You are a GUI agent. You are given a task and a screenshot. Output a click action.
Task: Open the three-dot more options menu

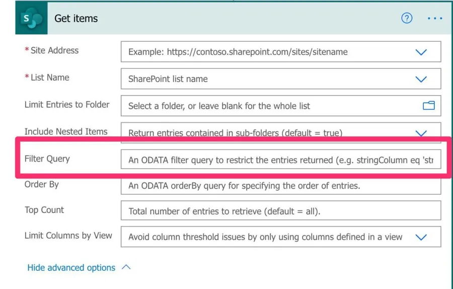[434, 19]
